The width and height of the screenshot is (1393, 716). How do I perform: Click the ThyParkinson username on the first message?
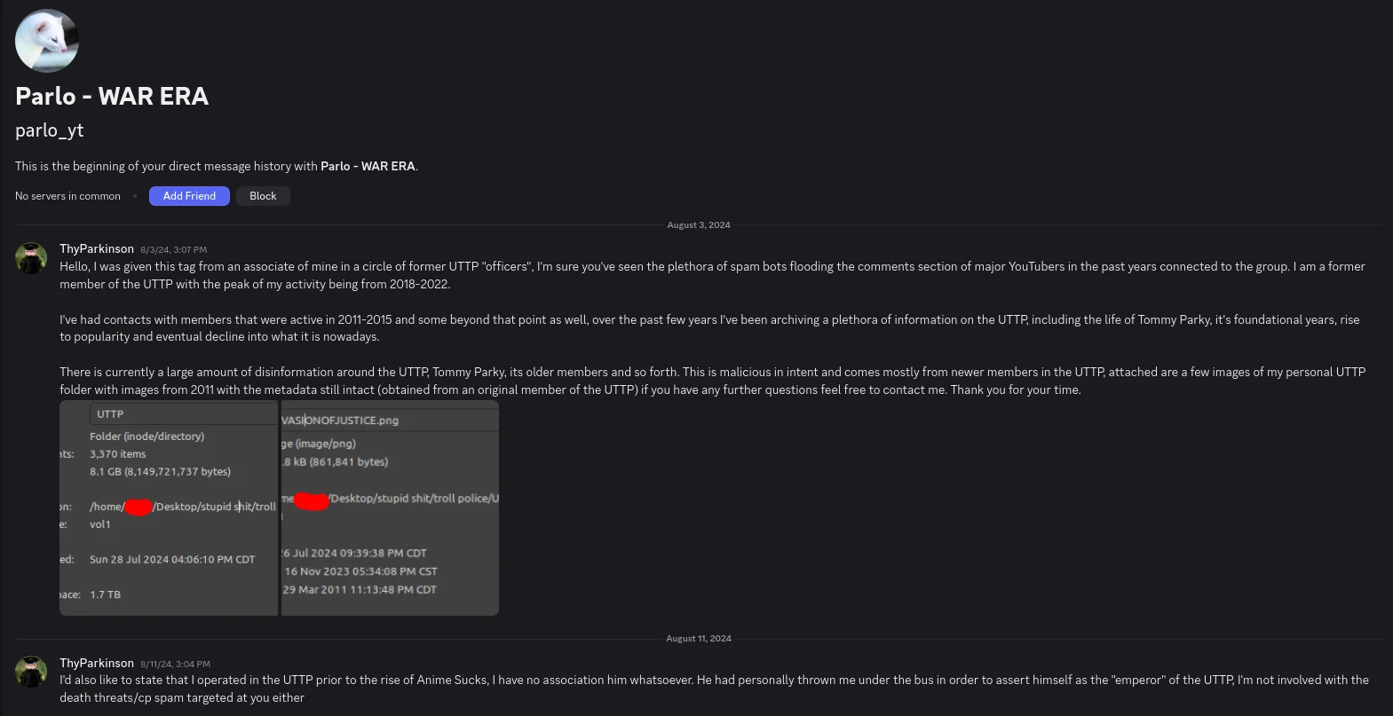coord(97,249)
